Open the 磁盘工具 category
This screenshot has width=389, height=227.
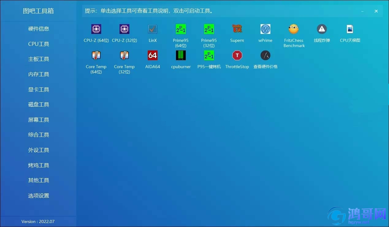tap(39, 104)
